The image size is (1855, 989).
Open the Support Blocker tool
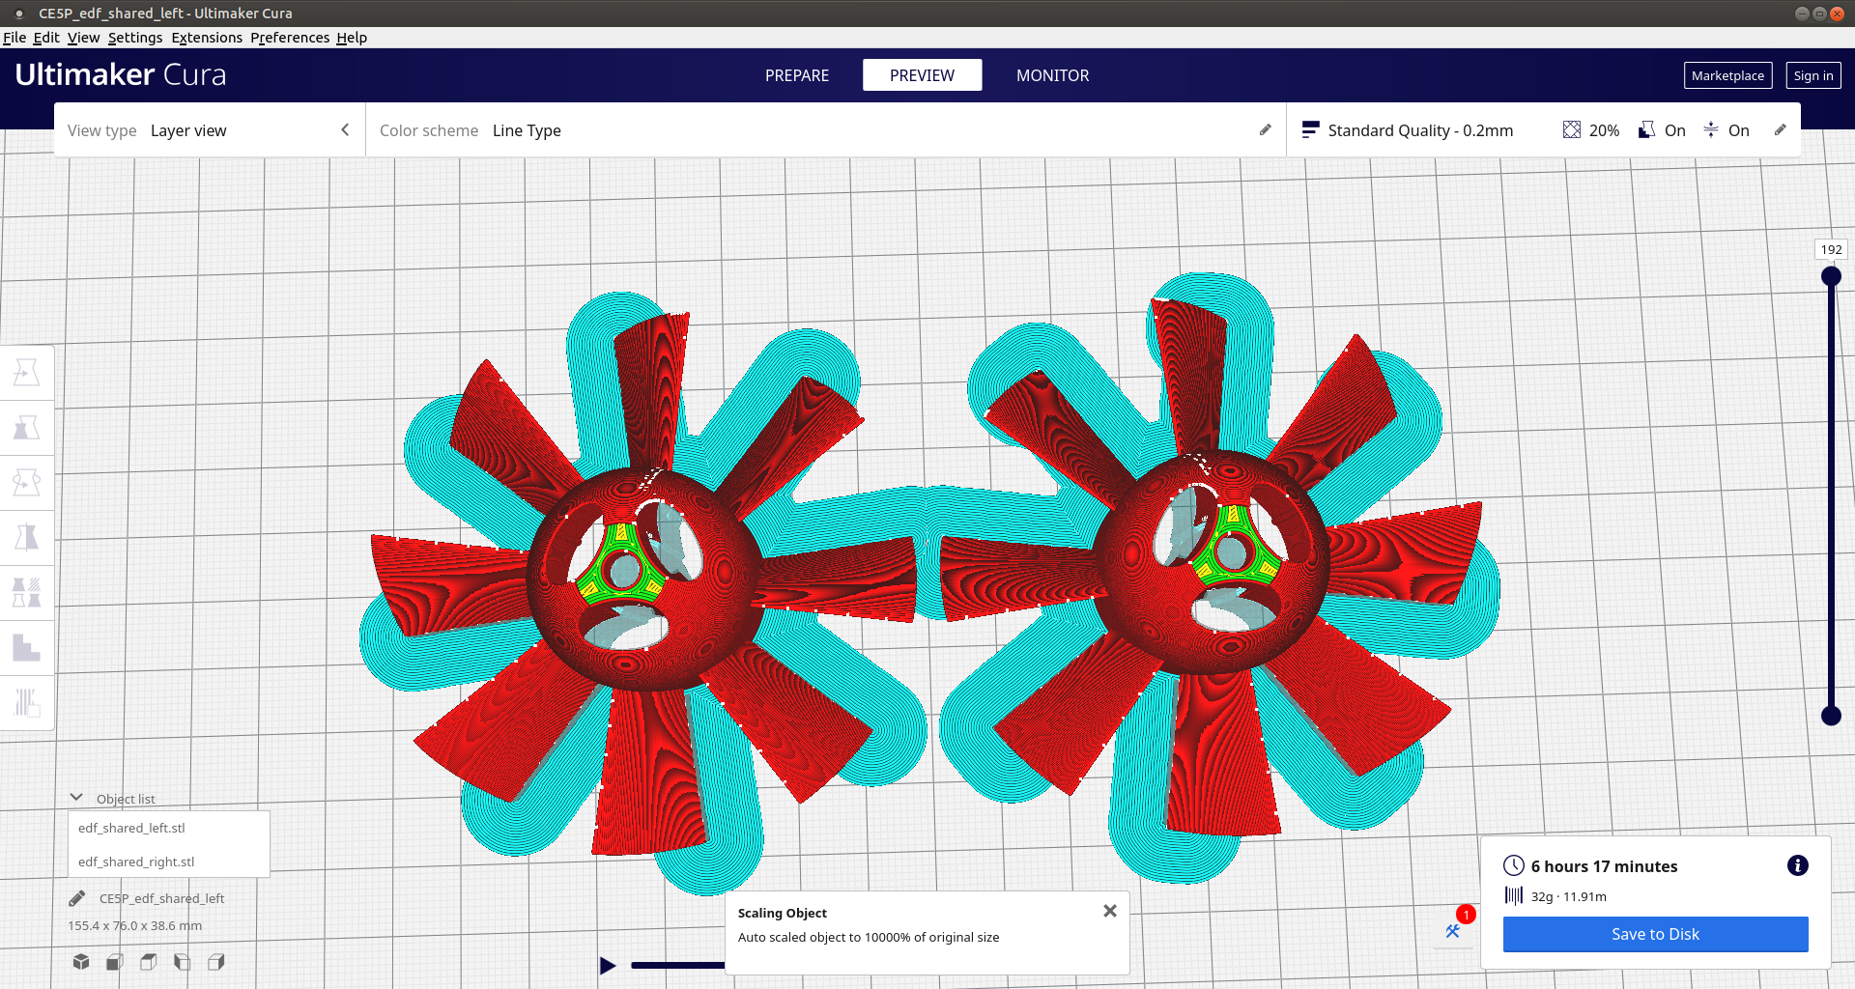[26, 702]
